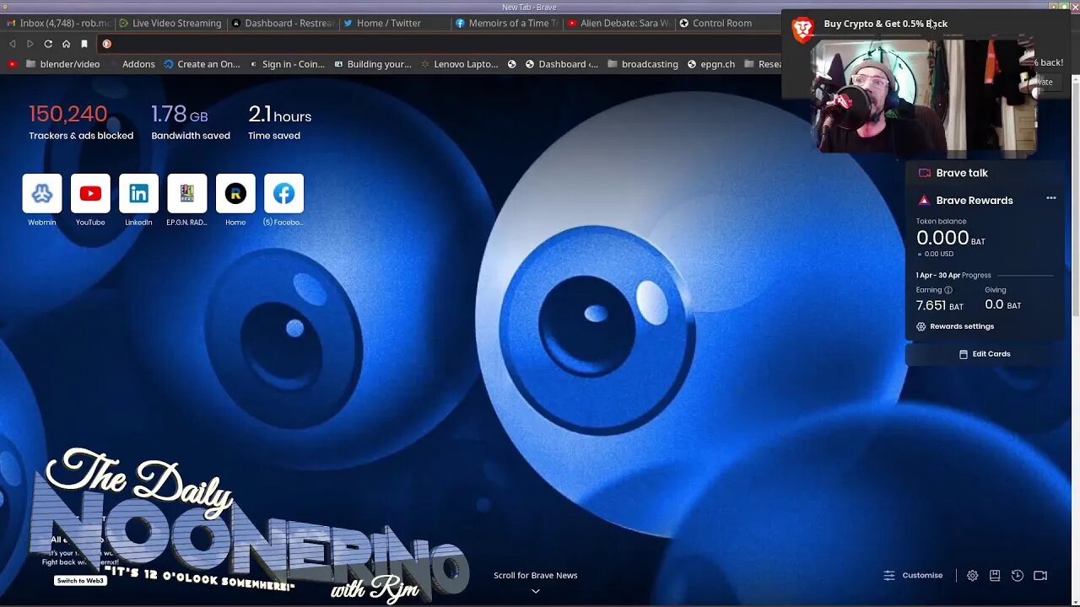Click the 7.651 BAT earning value

[x=939, y=305]
